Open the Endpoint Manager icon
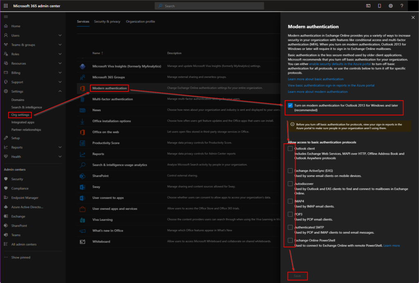 pyautogui.click(x=6, y=198)
